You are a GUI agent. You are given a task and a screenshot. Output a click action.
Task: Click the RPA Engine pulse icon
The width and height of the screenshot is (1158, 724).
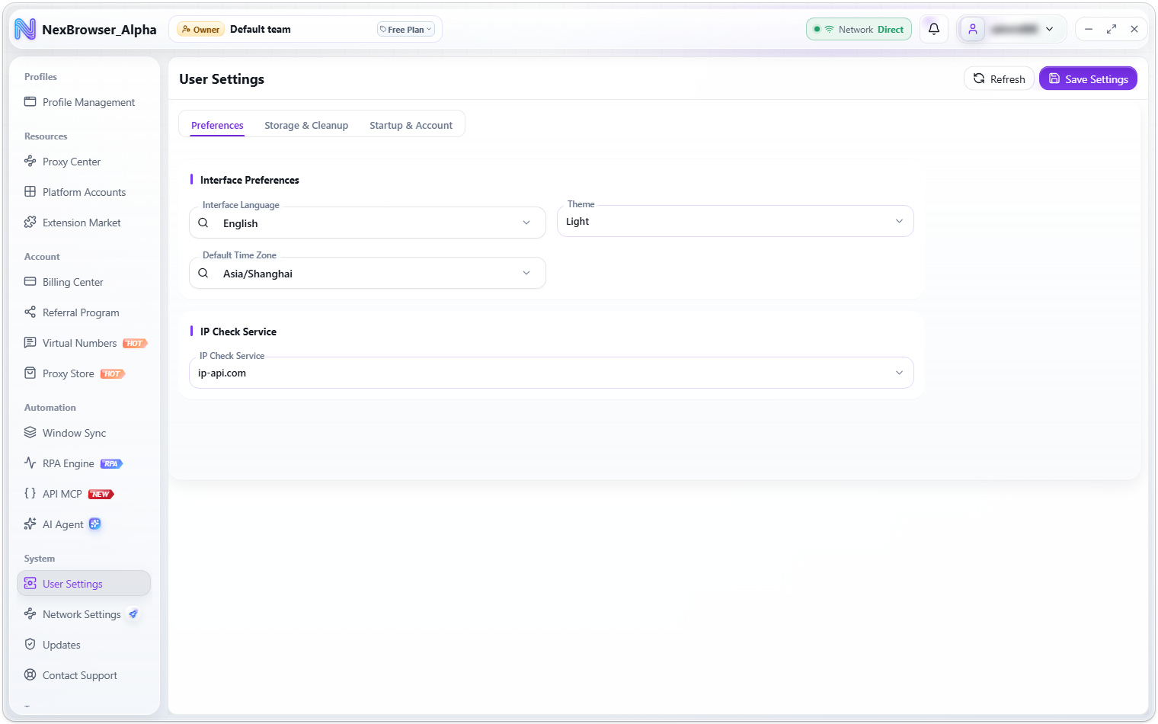[30, 463]
